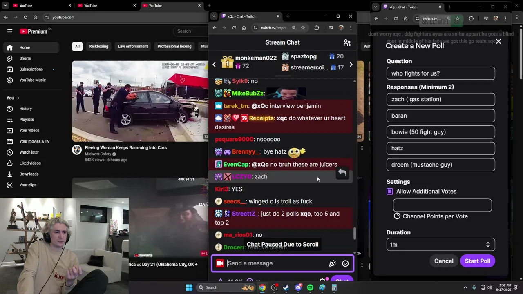This screenshot has width=523, height=294.
Task: Show previous gift leaderboard entries with left arrow
Action: click(x=214, y=65)
